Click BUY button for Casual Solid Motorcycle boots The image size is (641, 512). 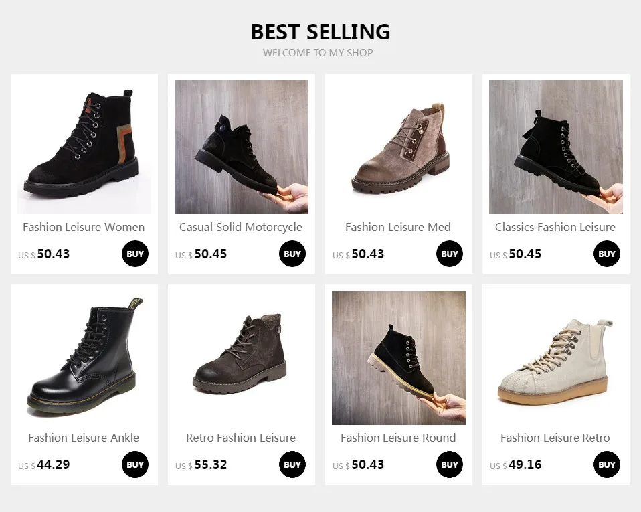point(292,254)
